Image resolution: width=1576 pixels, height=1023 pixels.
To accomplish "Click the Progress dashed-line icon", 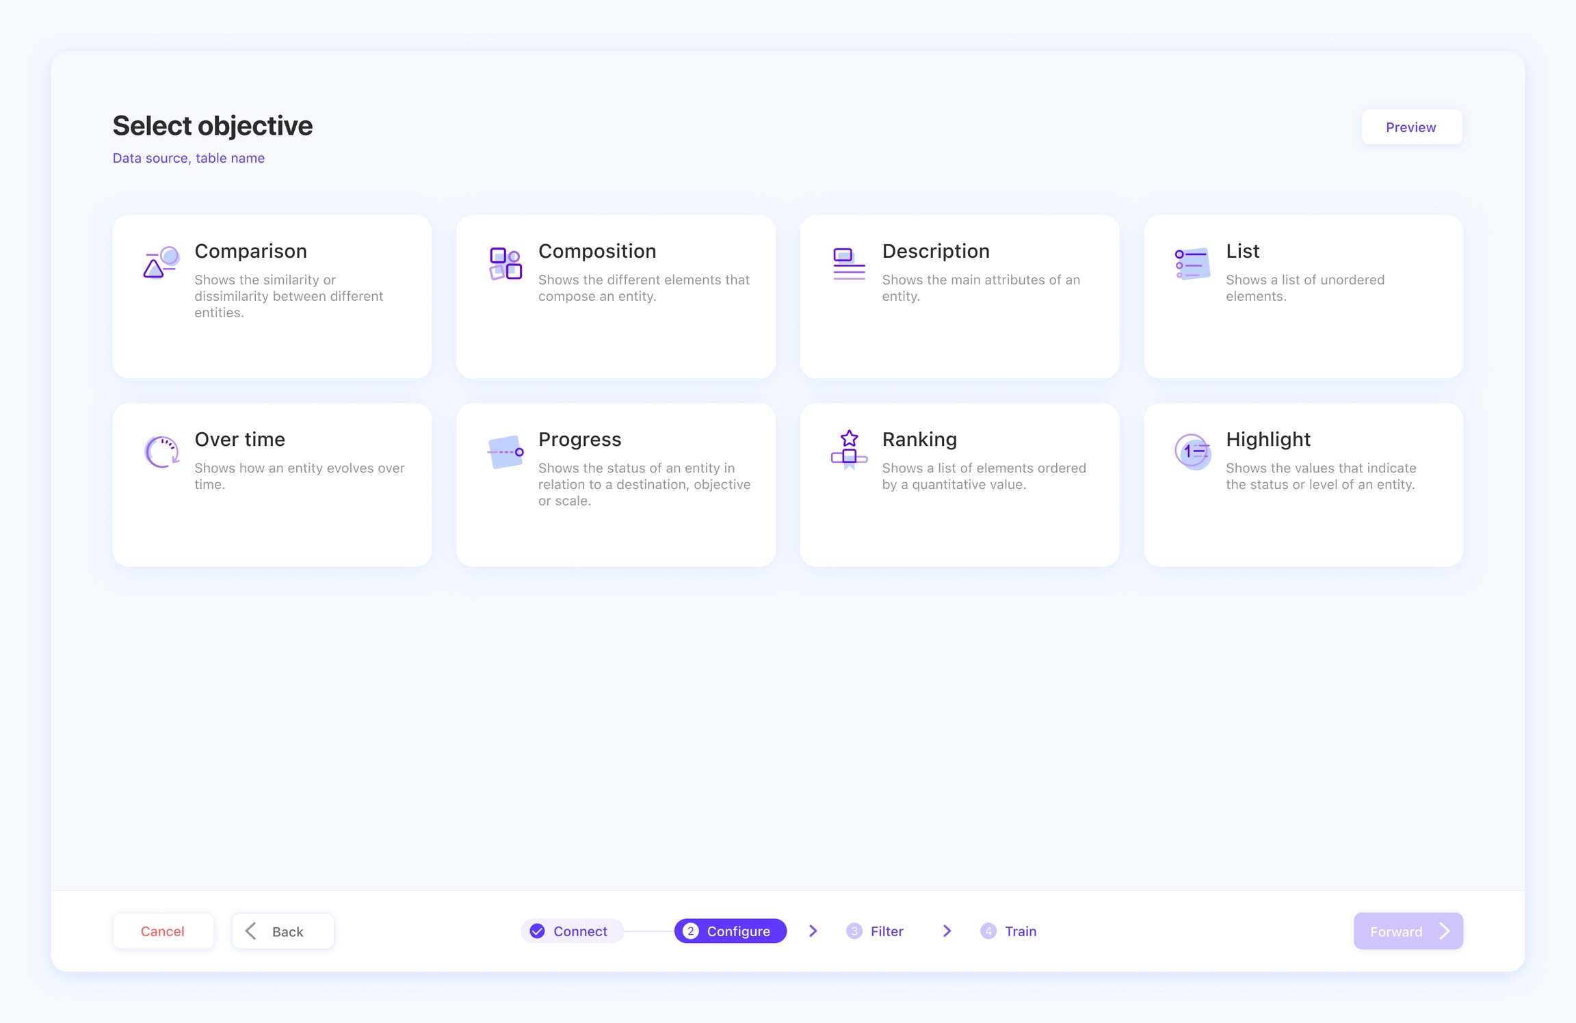I will [505, 452].
